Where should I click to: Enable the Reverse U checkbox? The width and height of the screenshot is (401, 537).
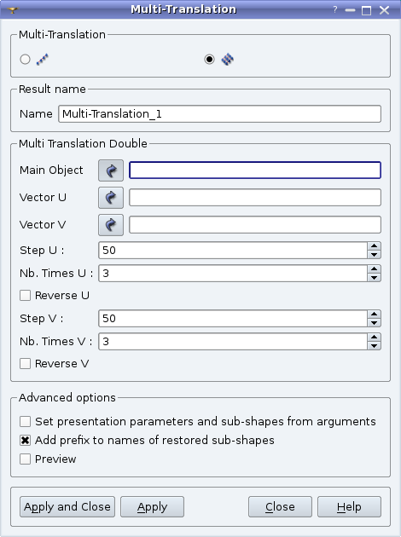pyautogui.click(x=25, y=295)
